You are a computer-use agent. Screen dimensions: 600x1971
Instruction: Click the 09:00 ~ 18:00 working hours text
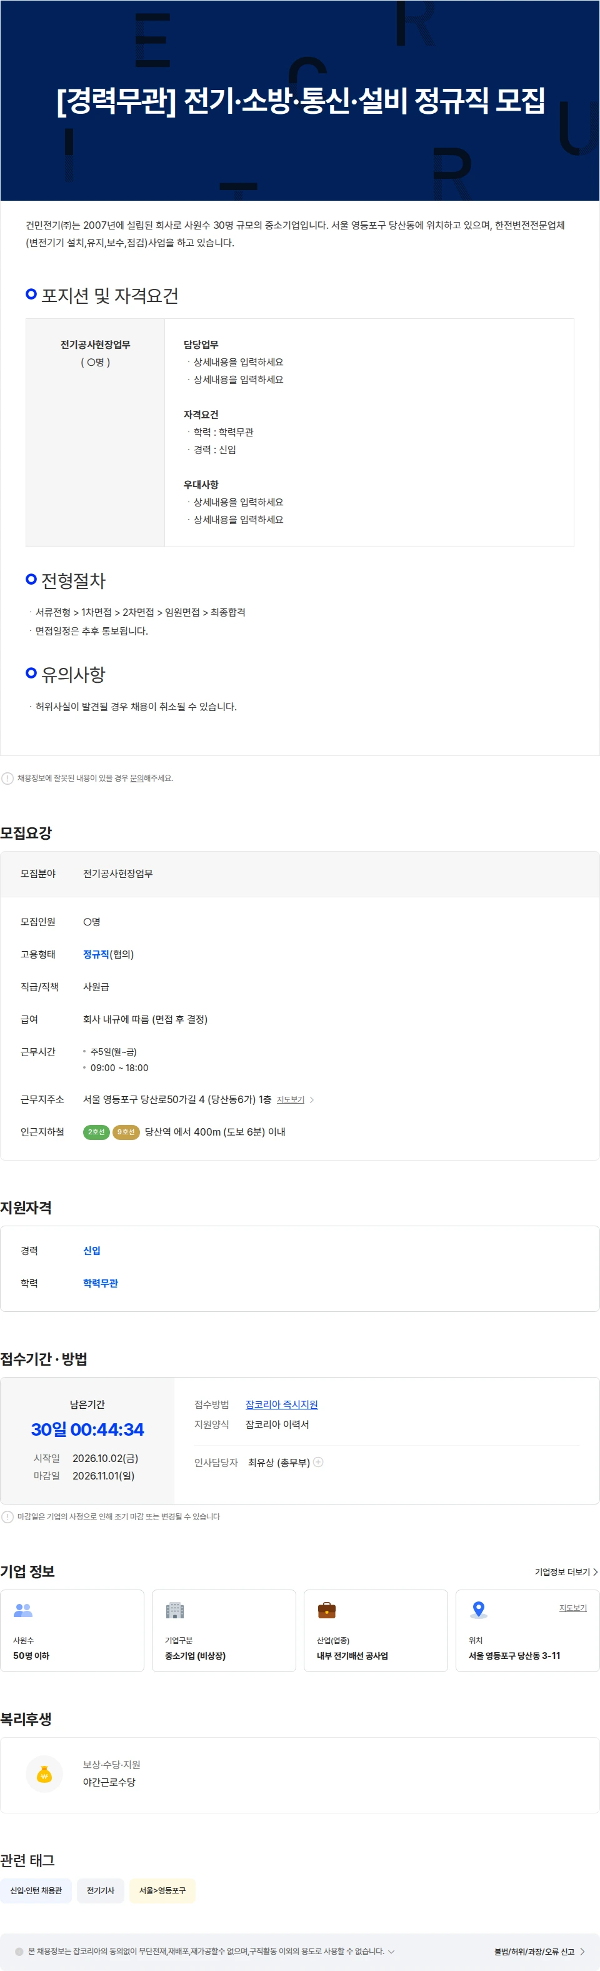tap(119, 1067)
